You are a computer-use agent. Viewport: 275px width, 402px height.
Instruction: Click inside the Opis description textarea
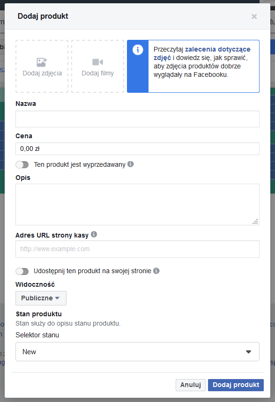(x=137, y=205)
